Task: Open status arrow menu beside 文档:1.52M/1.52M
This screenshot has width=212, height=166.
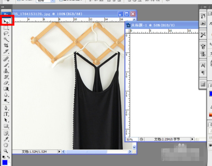Action: (x=59, y=152)
